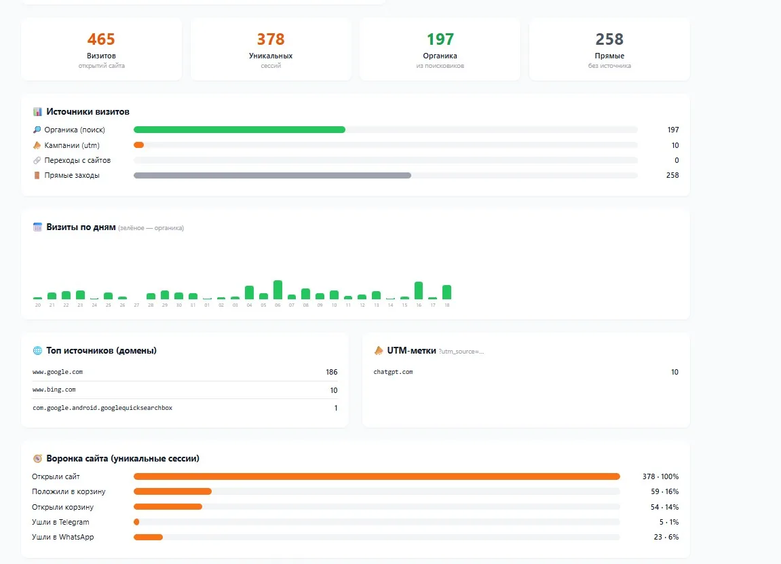Click the globe icon beside Топ источников
This screenshot has width=781, height=564.
coord(37,350)
